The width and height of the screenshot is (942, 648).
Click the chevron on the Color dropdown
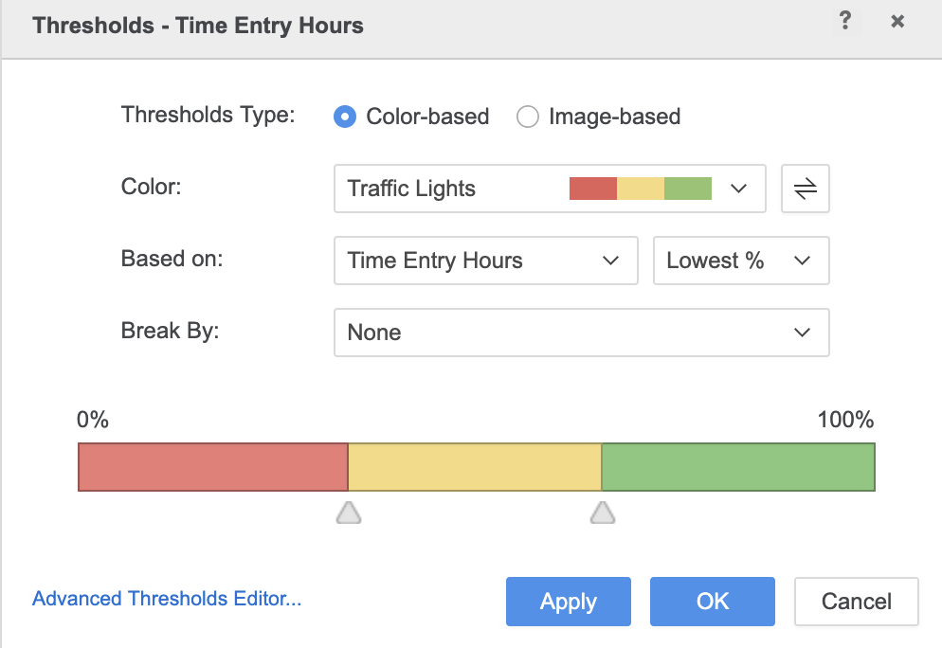738,189
